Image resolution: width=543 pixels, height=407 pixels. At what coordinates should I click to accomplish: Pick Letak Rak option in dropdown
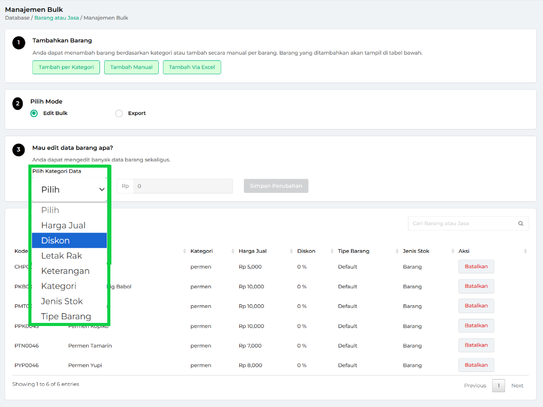69,256
